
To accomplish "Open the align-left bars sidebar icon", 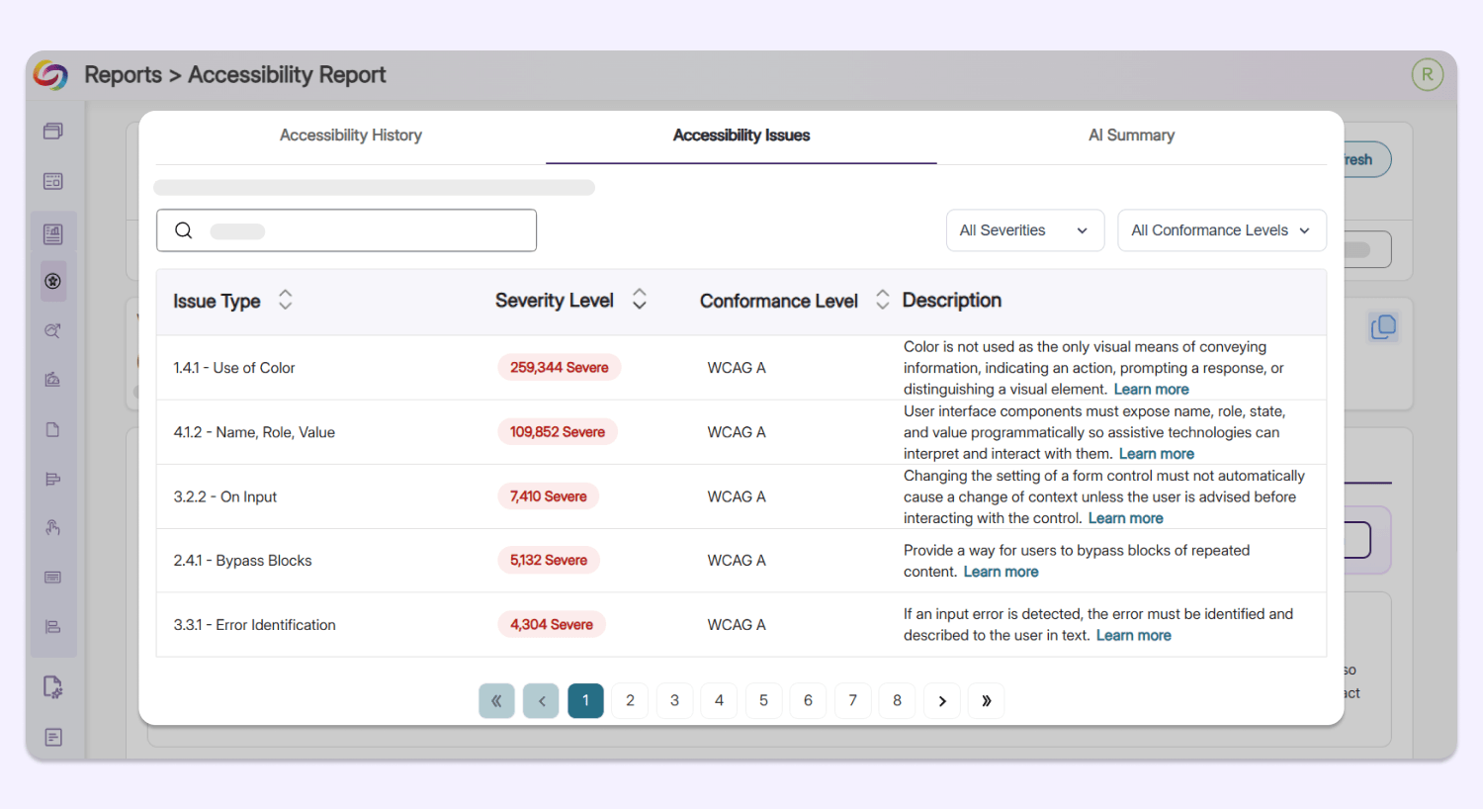I will (x=53, y=626).
